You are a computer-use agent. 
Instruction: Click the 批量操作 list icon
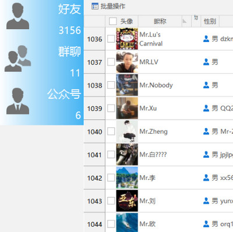(x=95, y=6)
